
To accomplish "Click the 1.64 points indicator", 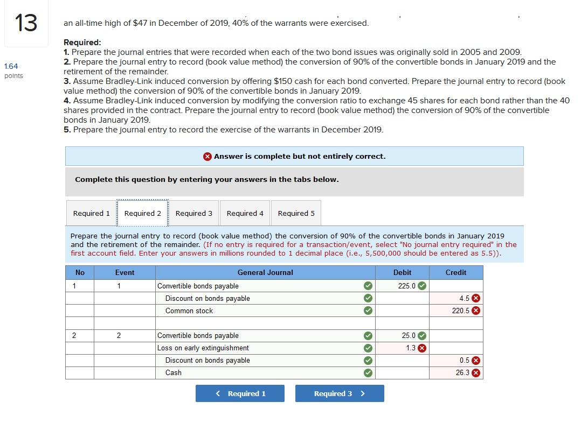I will coord(10,70).
